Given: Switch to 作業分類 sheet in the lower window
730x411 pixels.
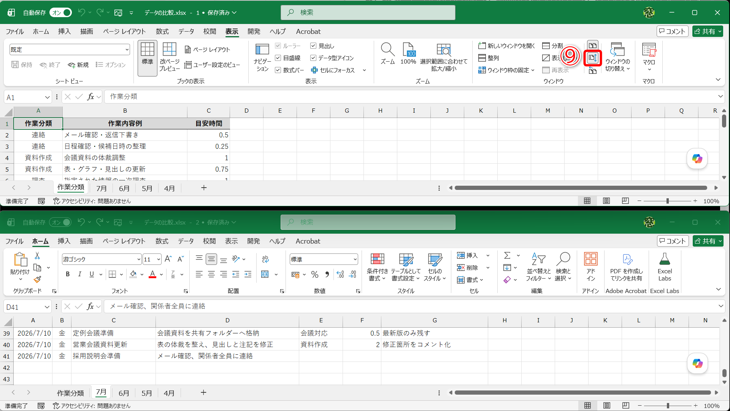Looking at the screenshot, I should coord(70,393).
